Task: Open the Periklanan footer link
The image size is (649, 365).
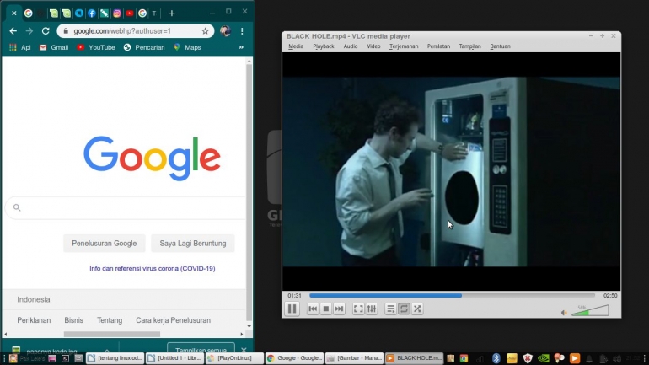Action: [x=34, y=320]
